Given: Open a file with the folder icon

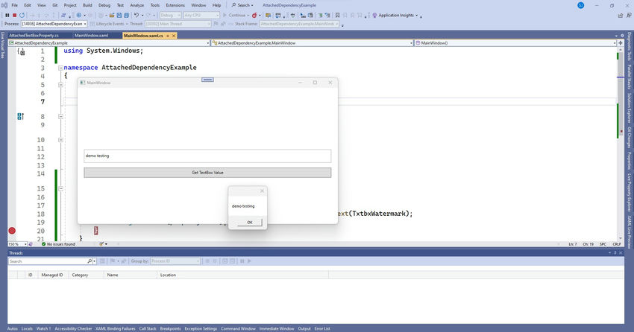Looking at the screenshot, I should point(112,16).
